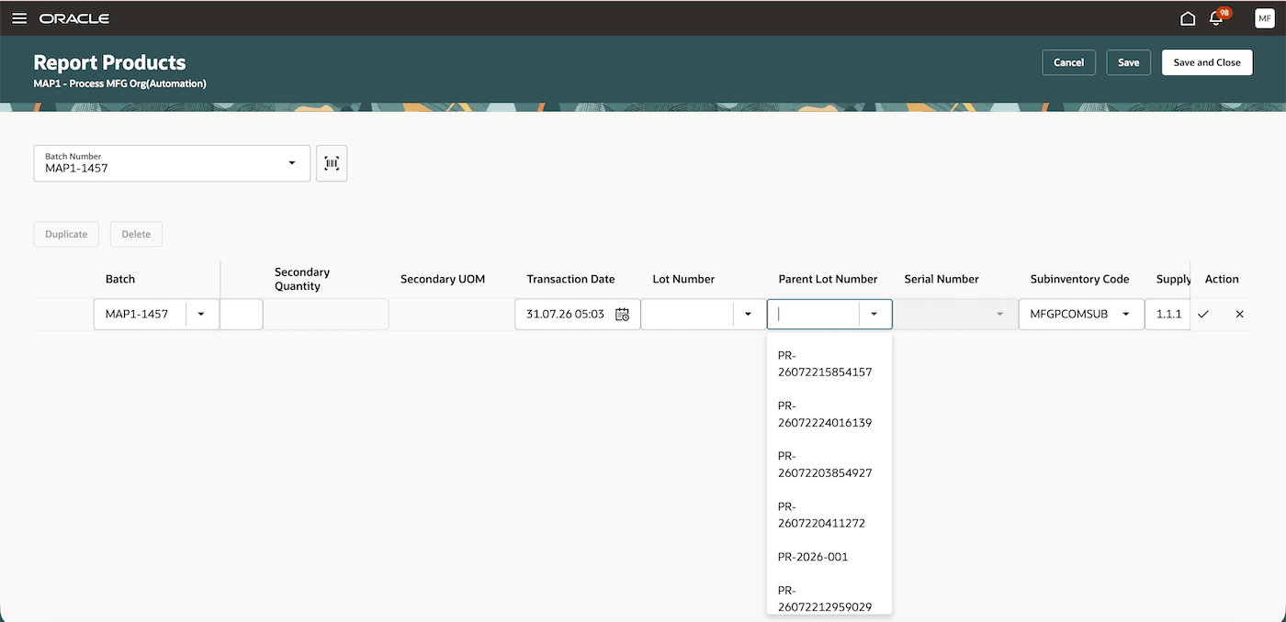Click the Save button
Viewport: 1286px width, 622px height.
(1129, 62)
